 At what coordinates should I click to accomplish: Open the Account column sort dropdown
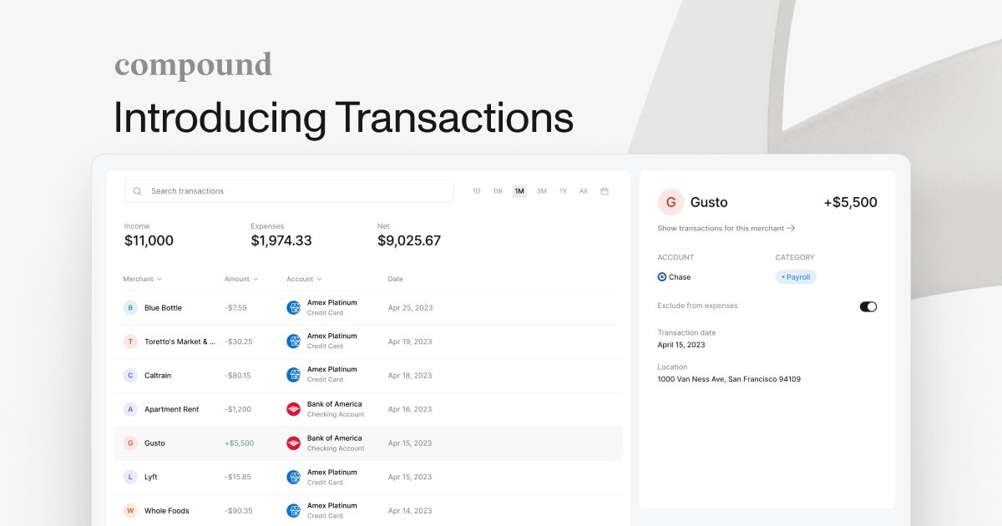pyautogui.click(x=303, y=279)
